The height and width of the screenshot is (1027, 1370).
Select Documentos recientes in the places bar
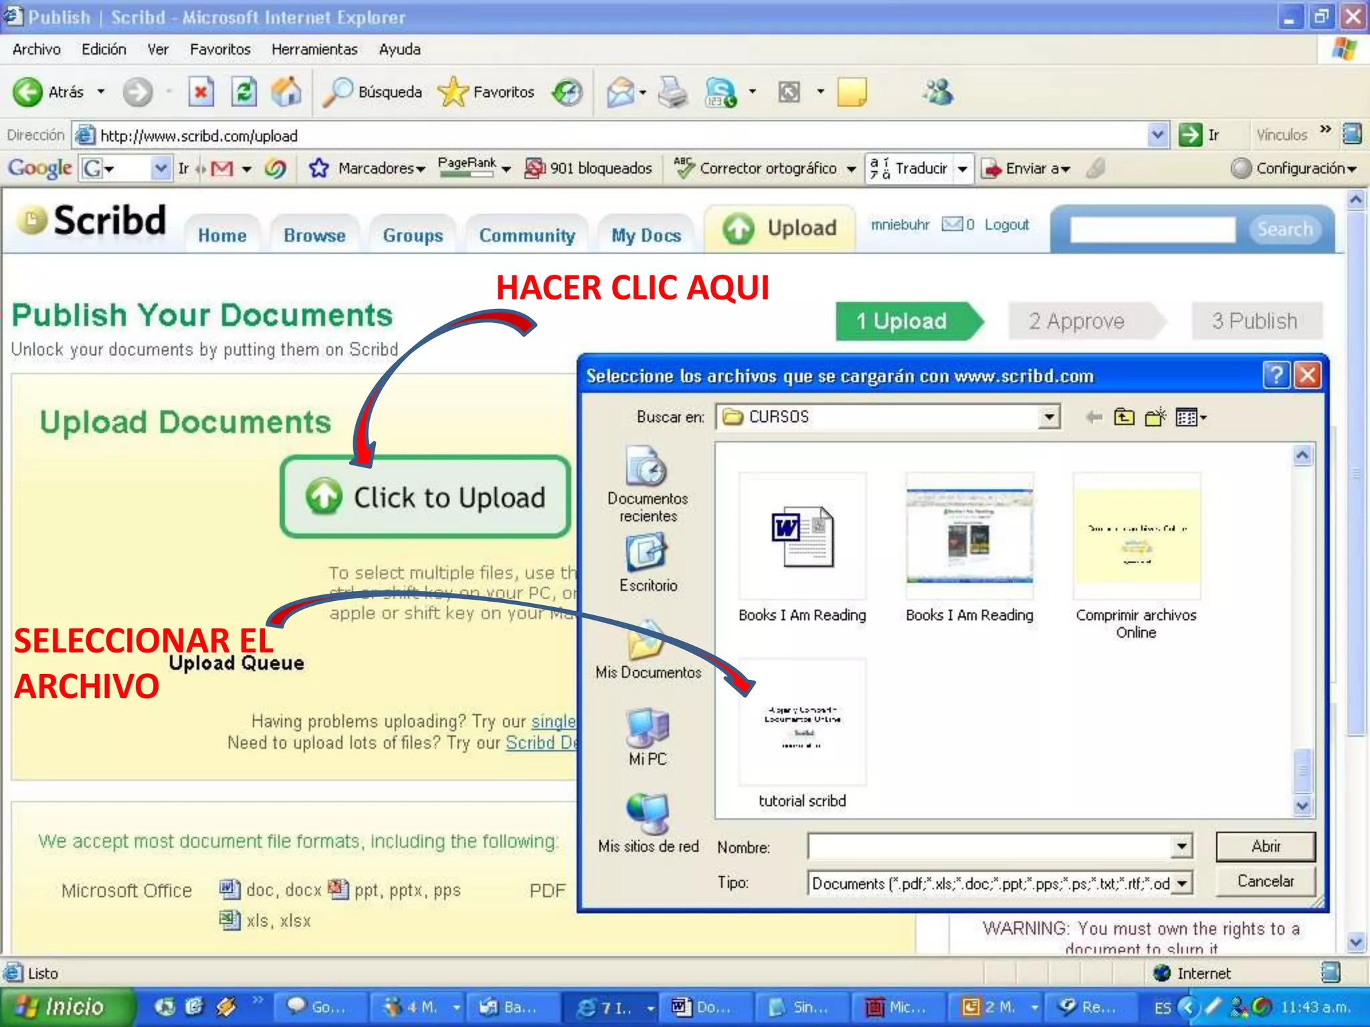coord(648,485)
